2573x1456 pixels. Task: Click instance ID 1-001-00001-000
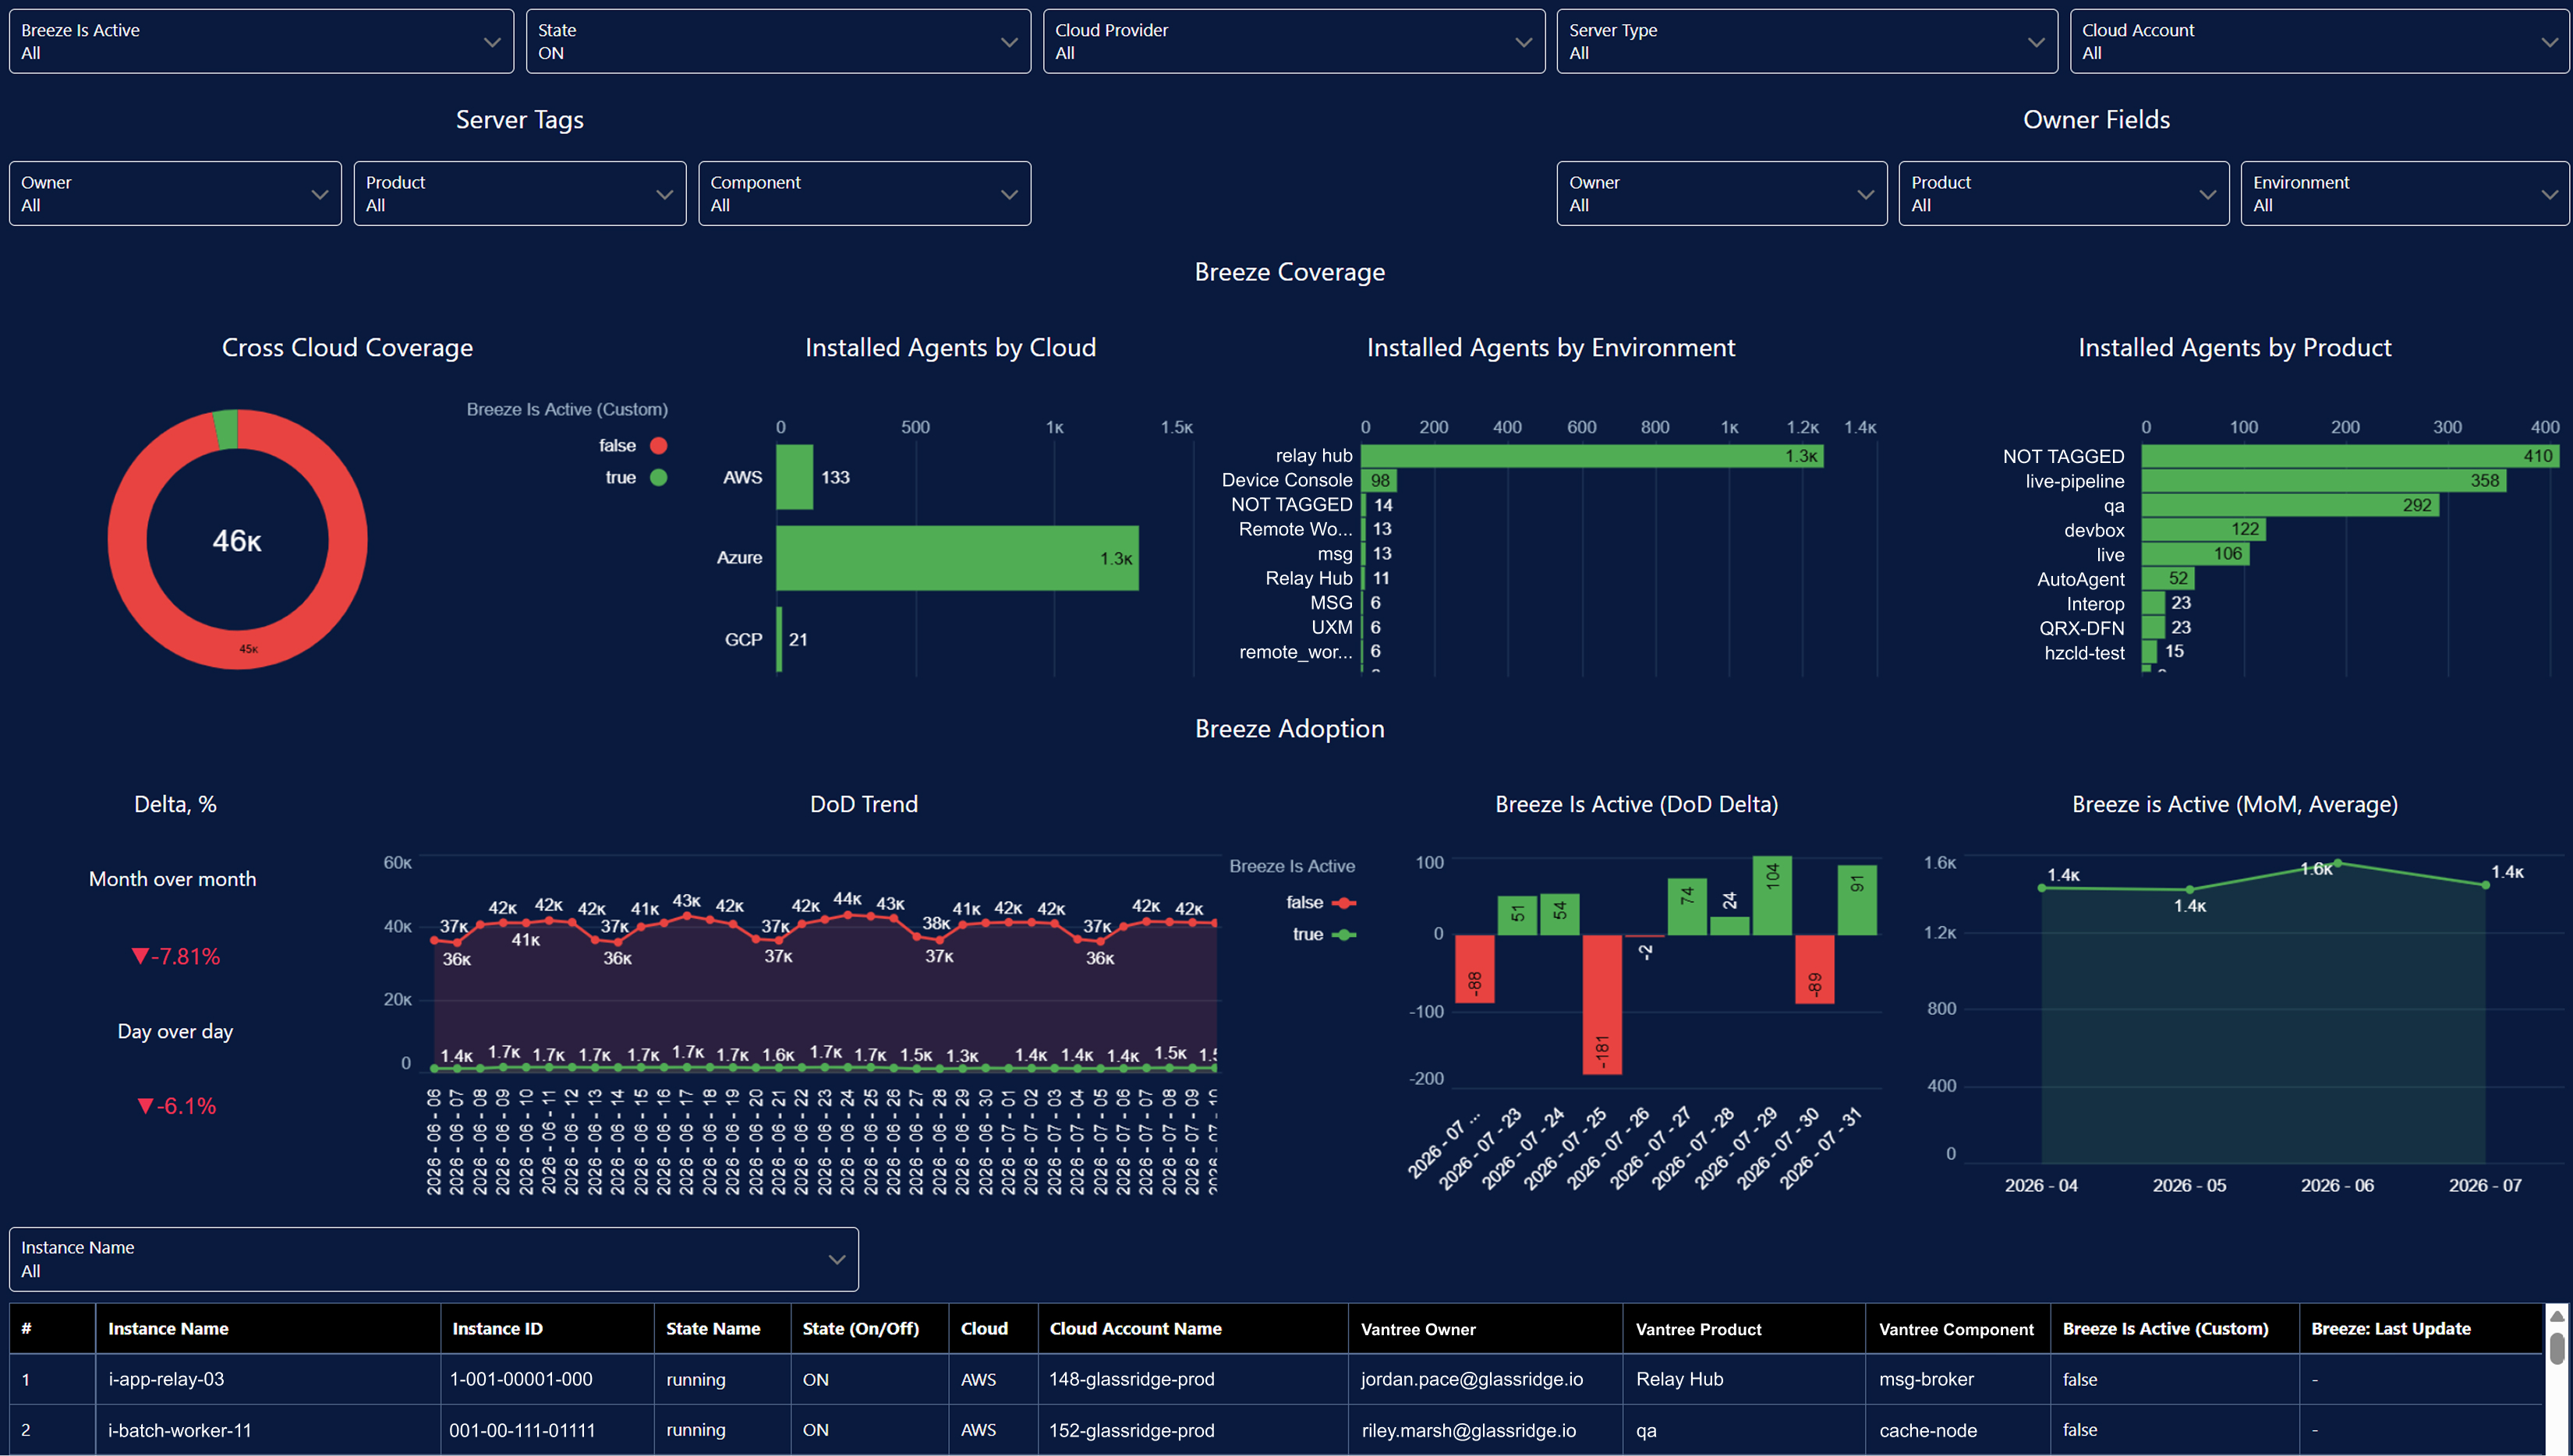[547, 1379]
